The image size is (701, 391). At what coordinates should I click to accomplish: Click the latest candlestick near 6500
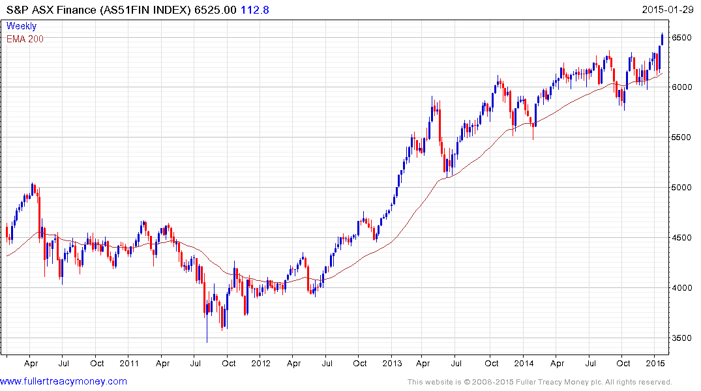coord(662,39)
